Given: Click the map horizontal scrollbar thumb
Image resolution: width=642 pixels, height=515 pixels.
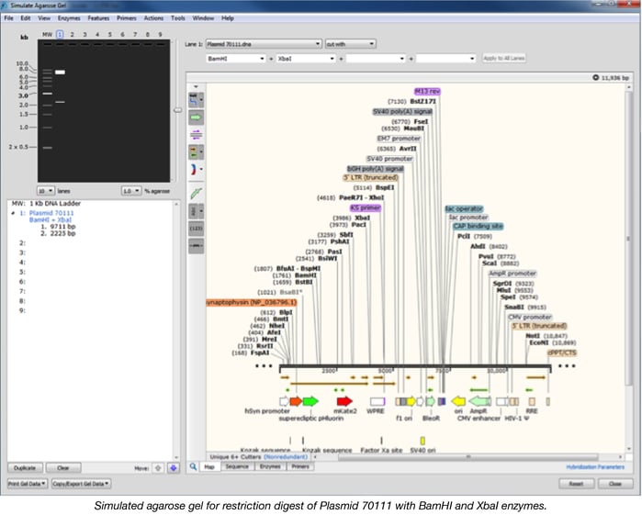Looking at the screenshot, I should click(x=468, y=456).
